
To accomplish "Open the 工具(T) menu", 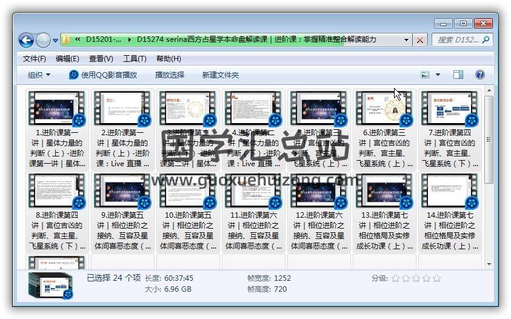I will [134, 59].
